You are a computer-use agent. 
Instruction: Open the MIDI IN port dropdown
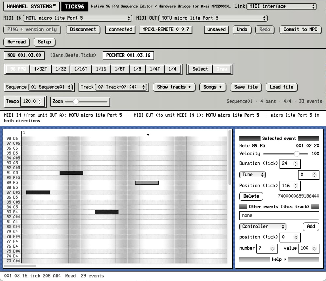click(78, 18)
